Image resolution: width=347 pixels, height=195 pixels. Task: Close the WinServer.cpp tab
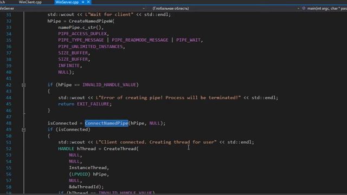click(88, 2)
